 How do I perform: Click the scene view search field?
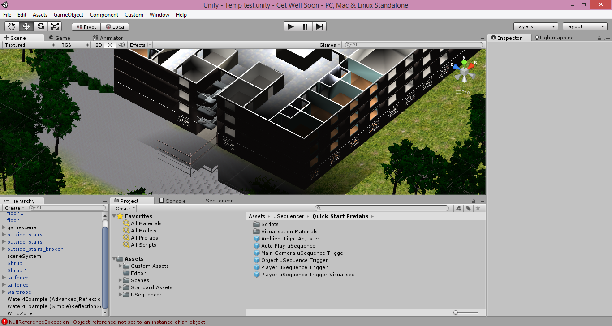click(414, 45)
